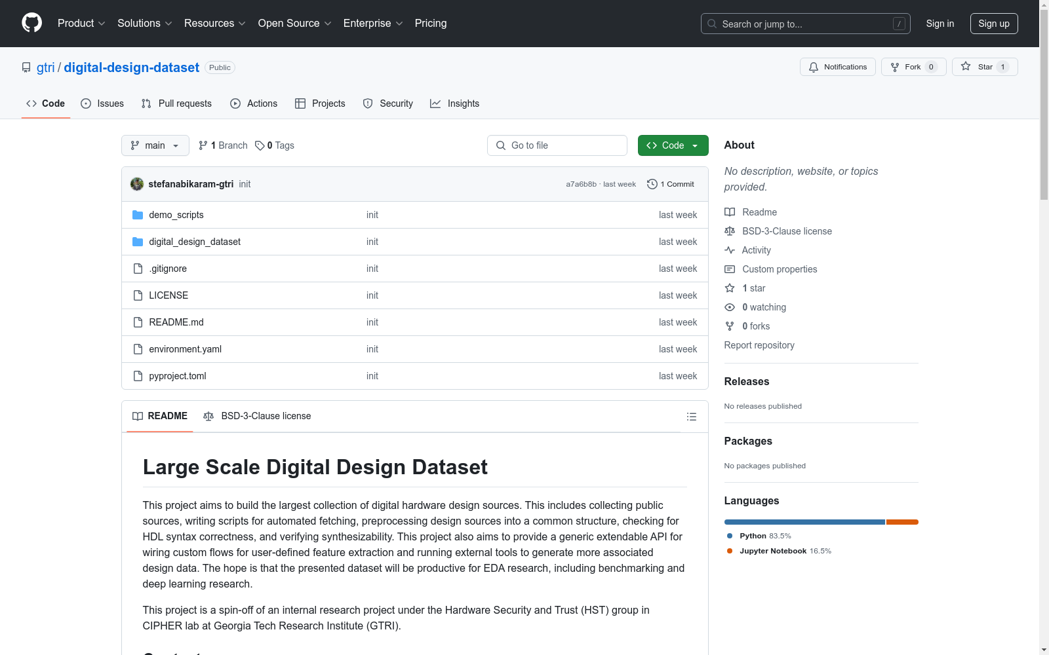This screenshot has width=1049, height=655.
Task: Open the environment.yaml file
Action: pos(186,349)
